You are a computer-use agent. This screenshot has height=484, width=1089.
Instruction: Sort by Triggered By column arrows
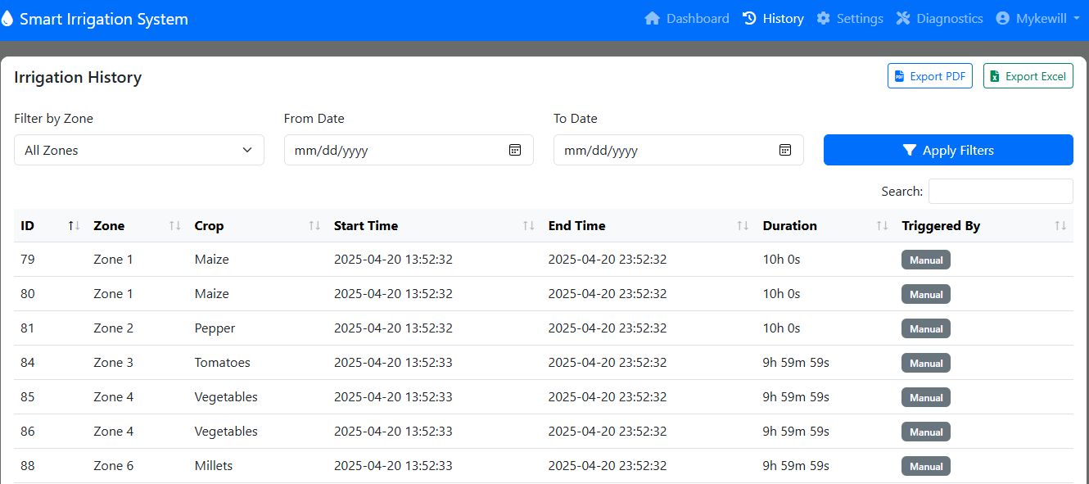[1060, 226]
